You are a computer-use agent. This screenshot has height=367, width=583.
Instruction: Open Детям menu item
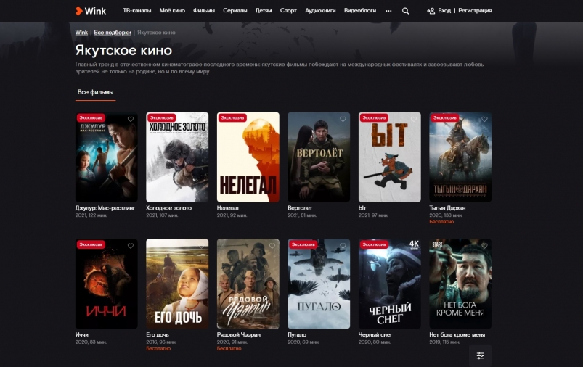coord(264,11)
